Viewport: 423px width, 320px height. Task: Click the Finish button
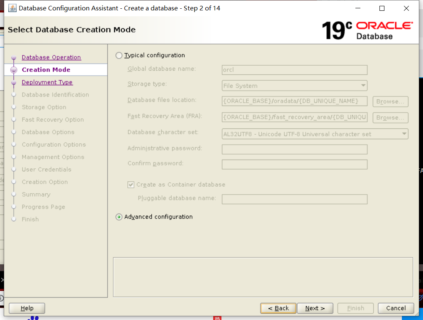point(355,308)
